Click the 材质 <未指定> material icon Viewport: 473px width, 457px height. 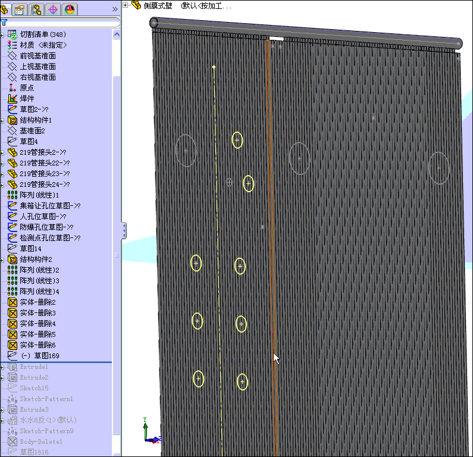pos(12,45)
